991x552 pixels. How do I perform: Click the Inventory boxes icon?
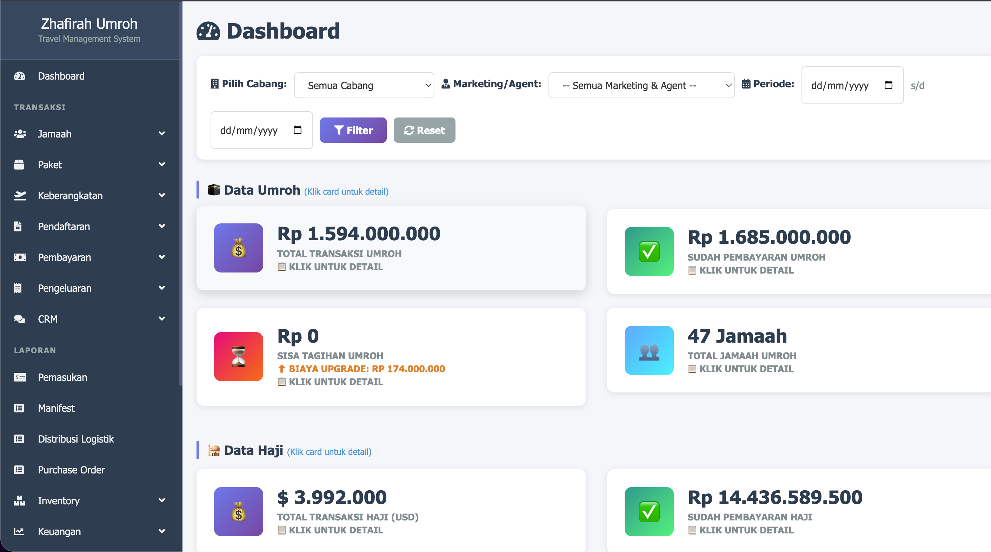[20, 500]
